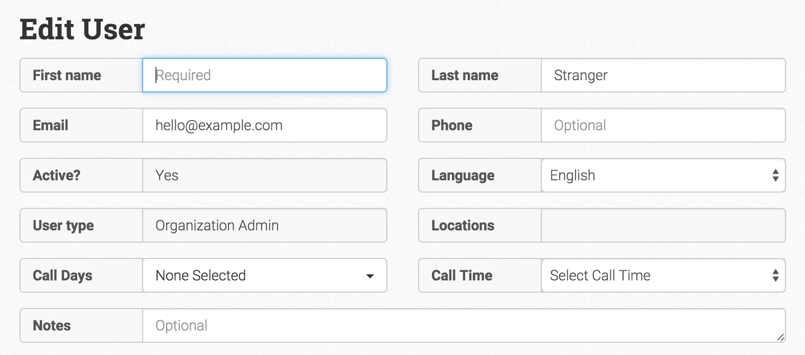Click the Edit User heading
Viewport: 805px width, 355px height.
point(82,29)
